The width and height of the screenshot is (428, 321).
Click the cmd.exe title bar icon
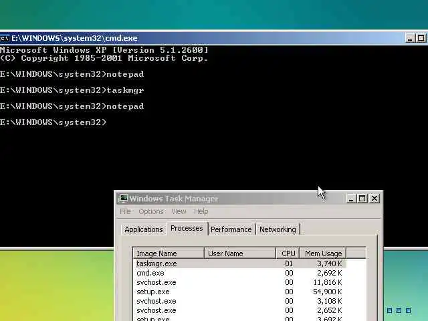click(5, 38)
